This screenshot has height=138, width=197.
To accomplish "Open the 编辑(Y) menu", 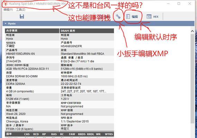I will 8,10.
